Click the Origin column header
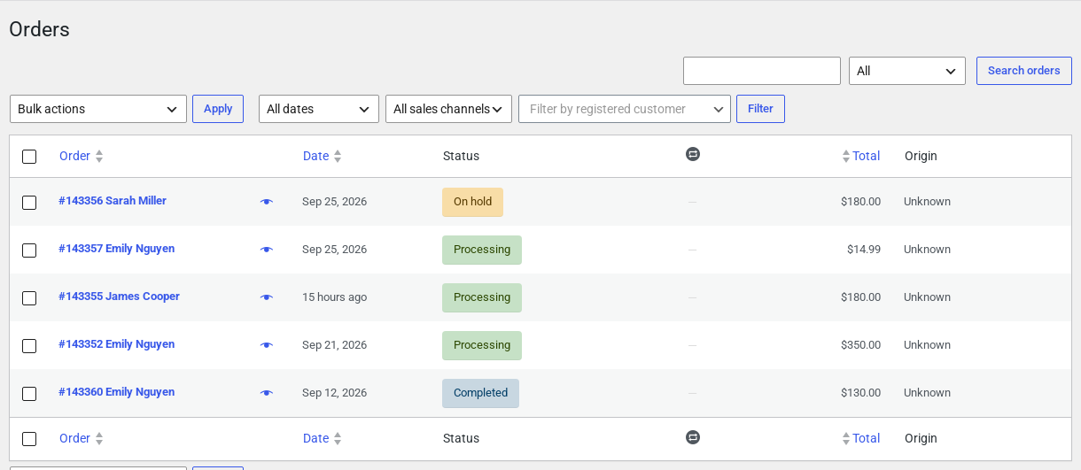This screenshot has width=1081, height=470. click(921, 156)
